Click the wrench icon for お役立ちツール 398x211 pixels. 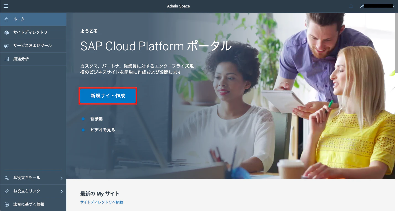point(7,178)
